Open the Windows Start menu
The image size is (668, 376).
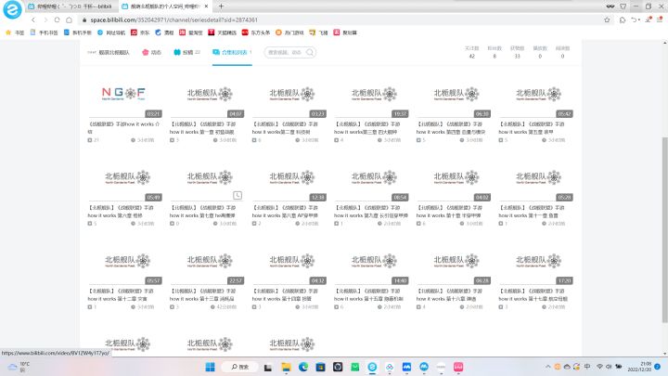tap(210, 367)
